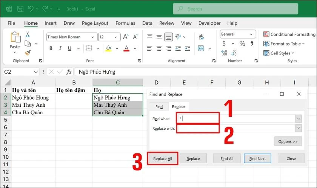
Task: Click Decrease Decimal icon
Action: point(234,53)
